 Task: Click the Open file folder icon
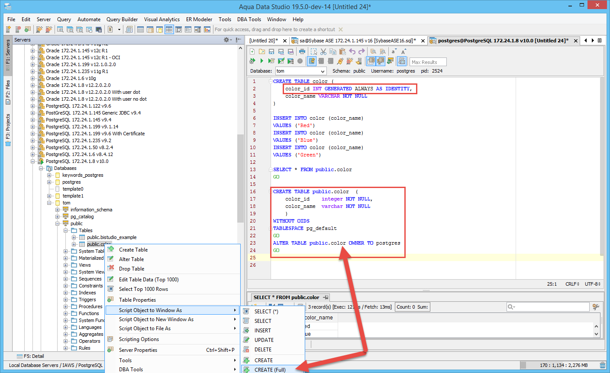pos(262,51)
